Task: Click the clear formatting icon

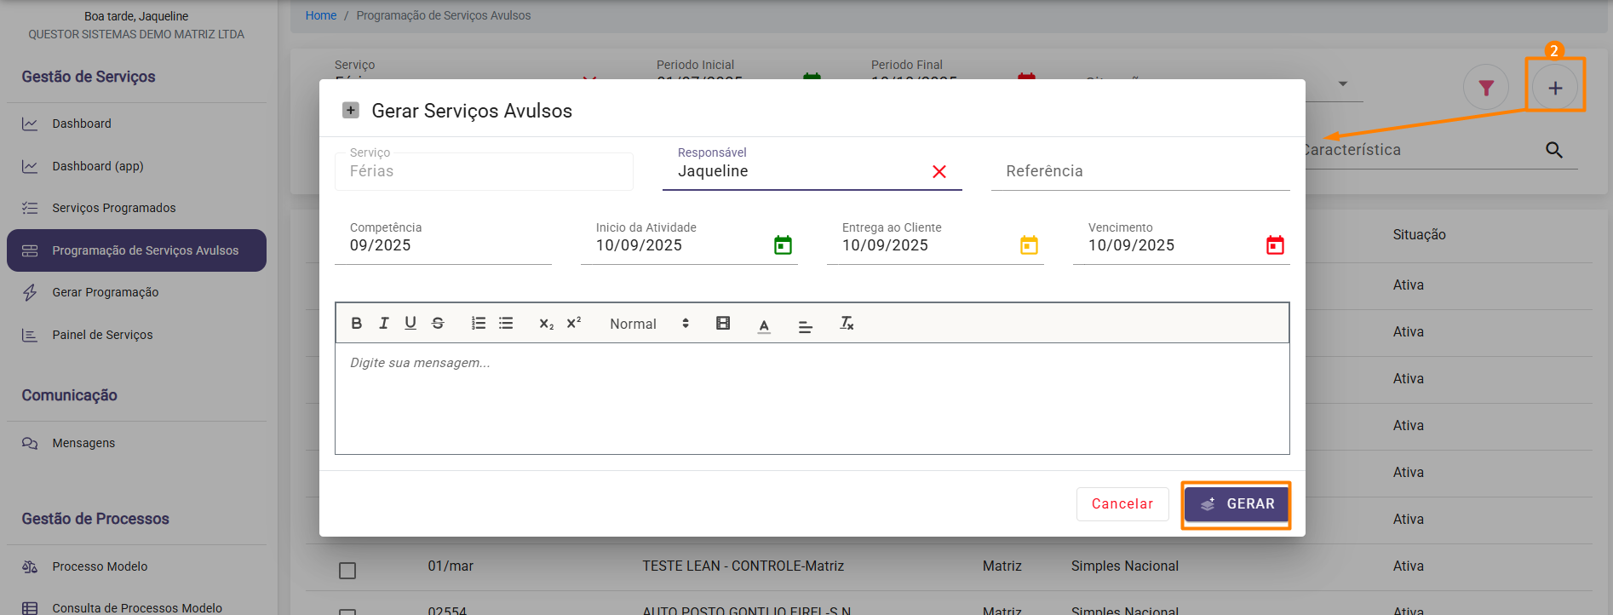Action: pyautogui.click(x=847, y=324)
